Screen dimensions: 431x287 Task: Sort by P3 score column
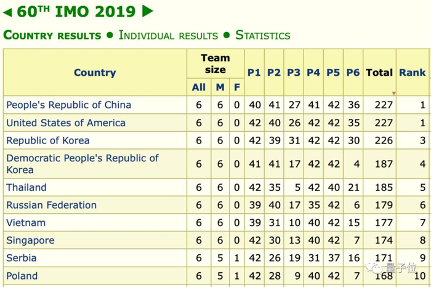[x=294, y=73]
